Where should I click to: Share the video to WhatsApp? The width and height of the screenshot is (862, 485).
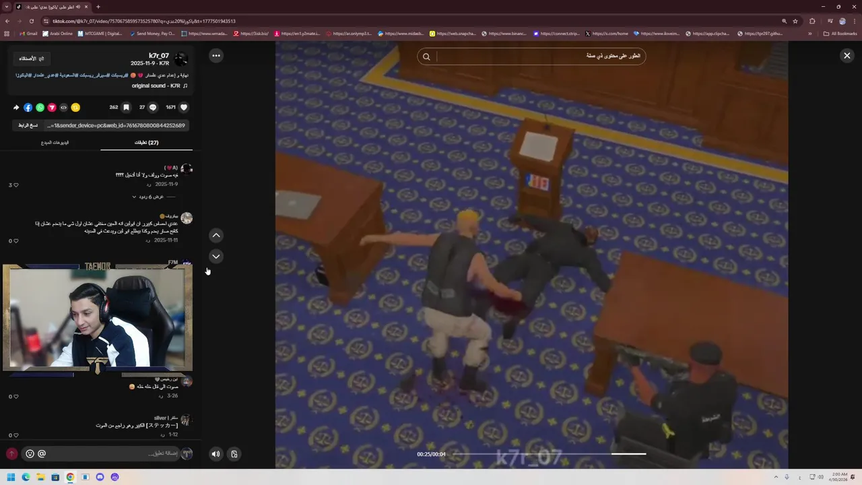pyautogui.click(x=40, y=107)
